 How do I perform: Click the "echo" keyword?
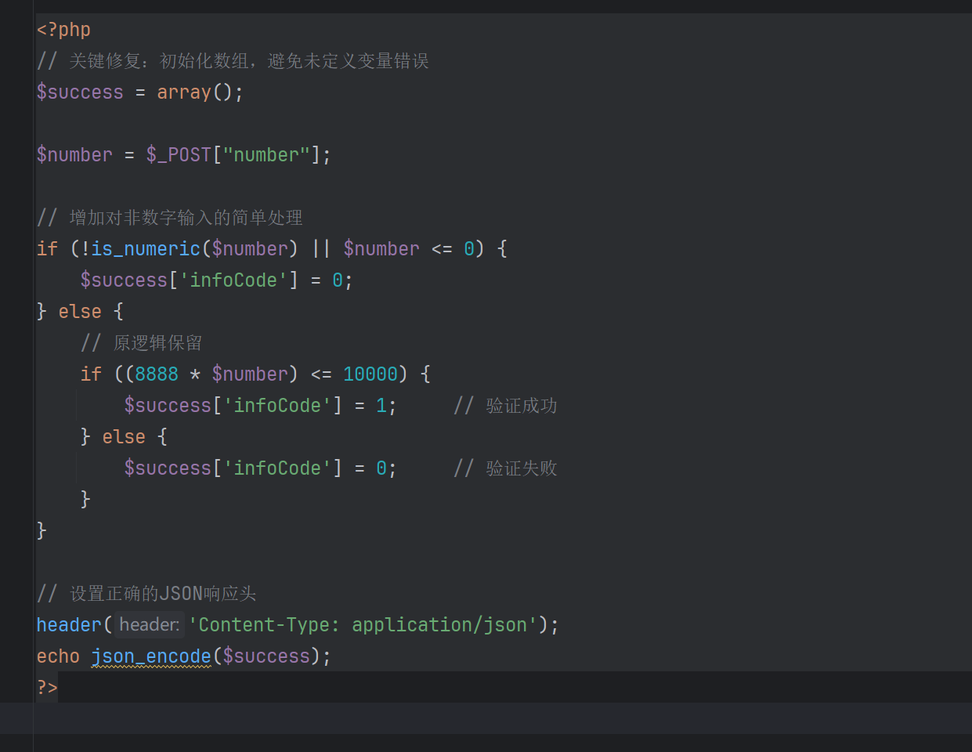[x=58, y=656]
